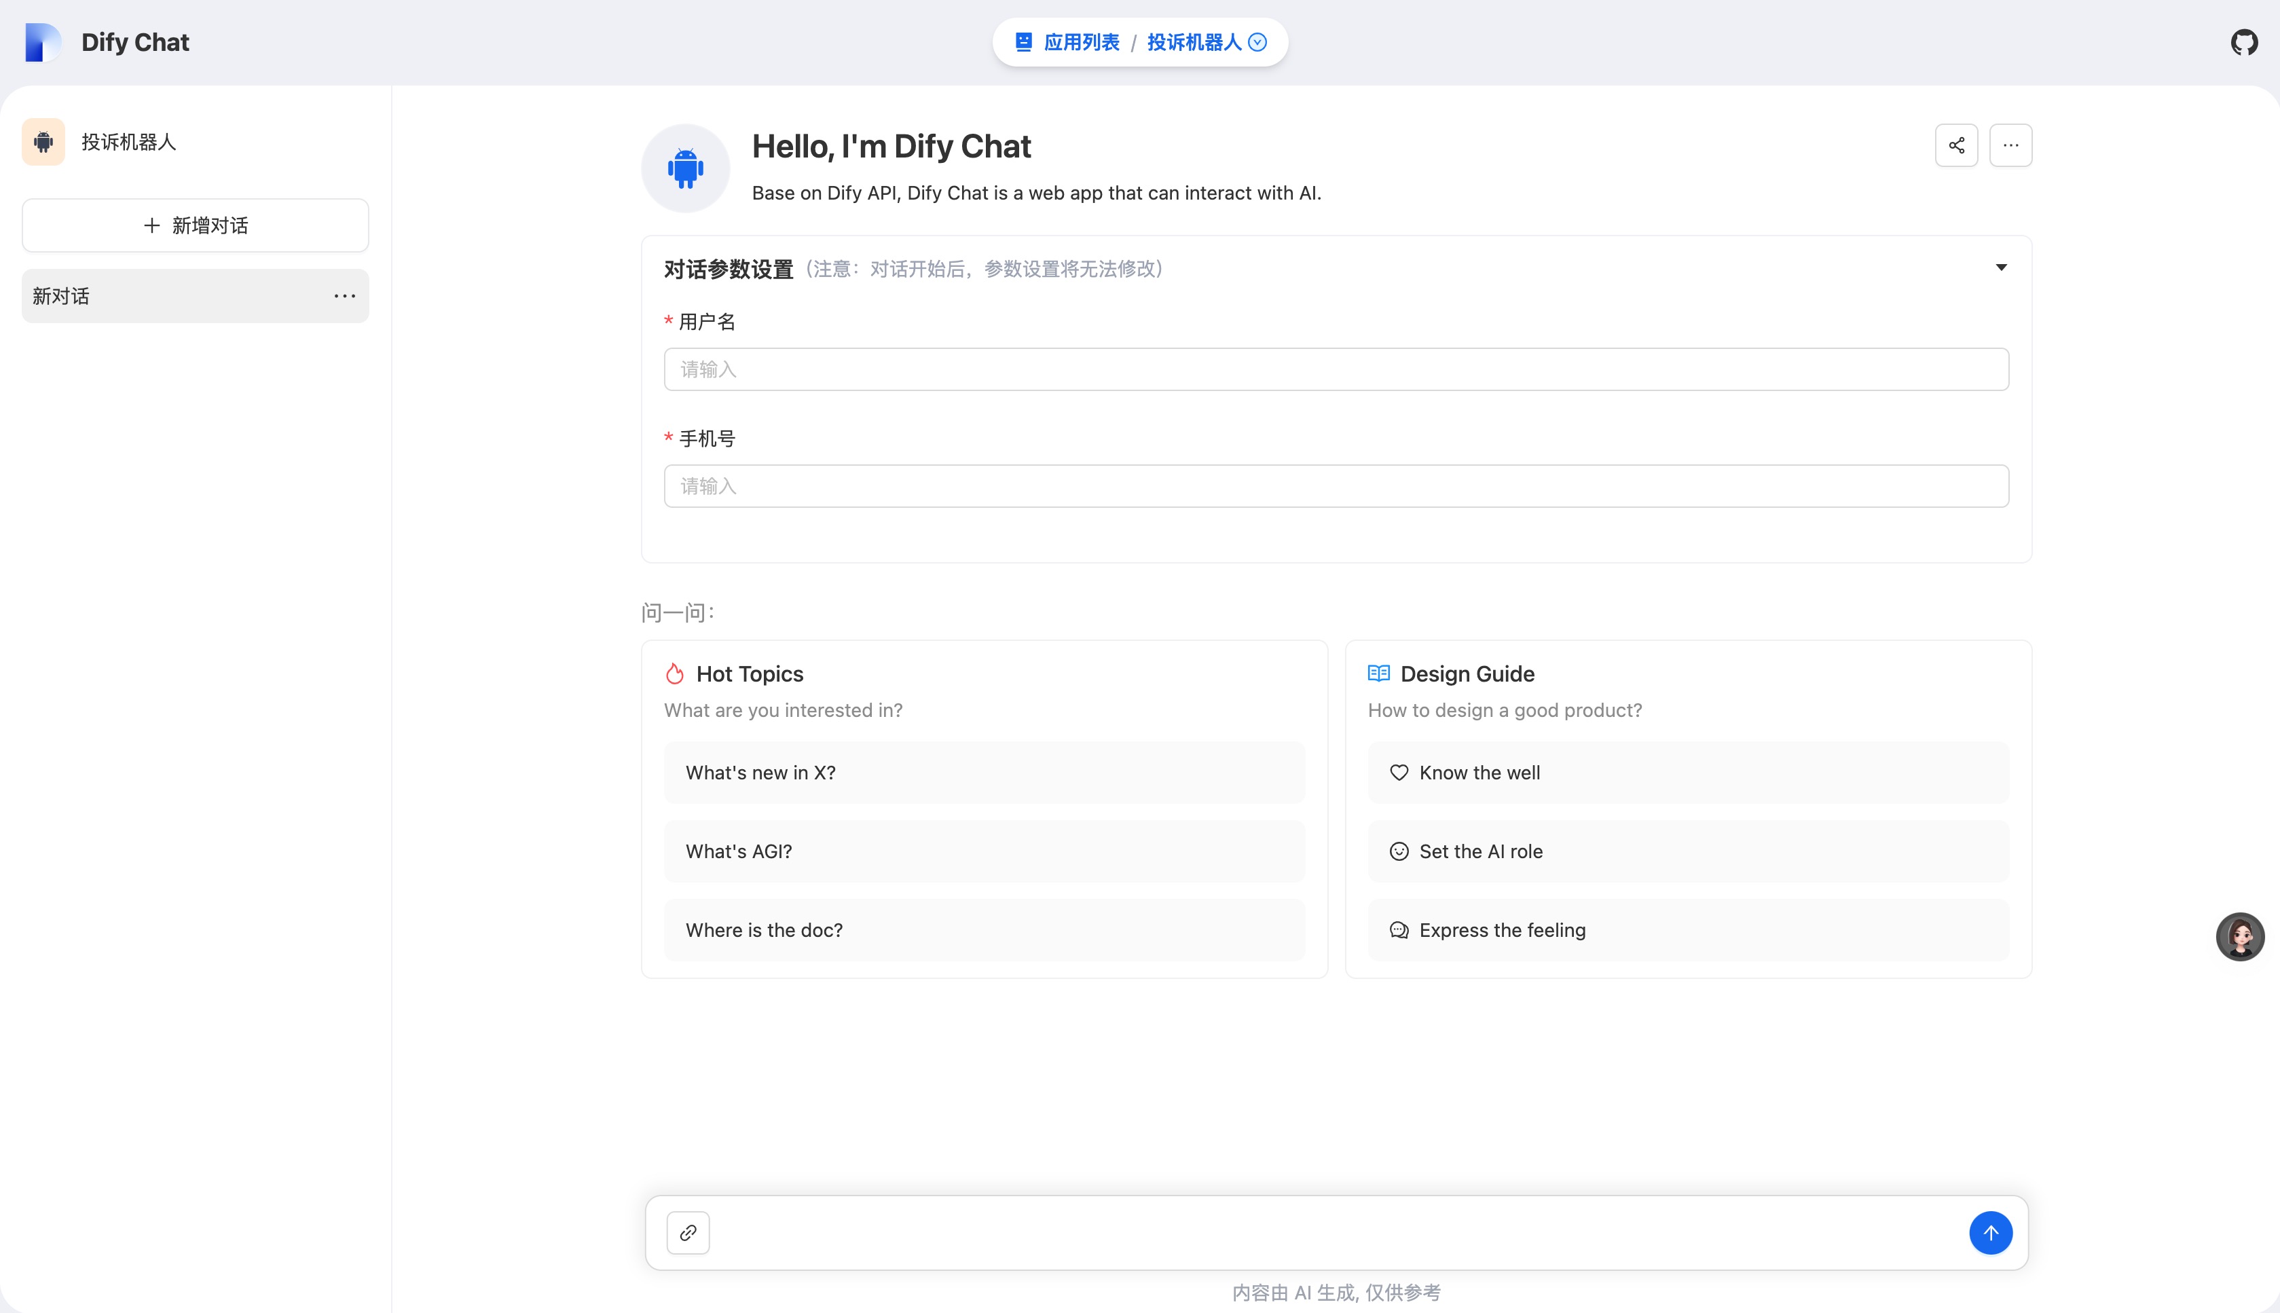This screenshot has width=2280, height=1313.
Task: Select "Set the AI role" suggestion
Action: (1687, 851)
